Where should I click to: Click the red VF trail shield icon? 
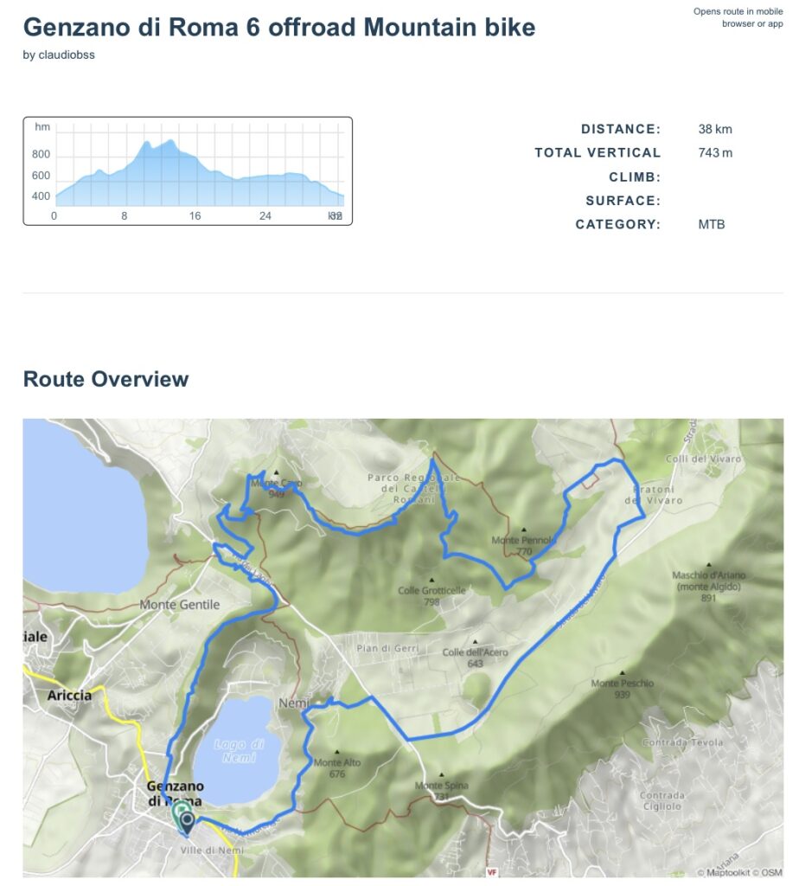pos(492,872)
